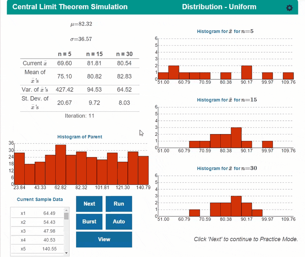
Task: Click the 'Click Next to continue' message
Action: pos(245,239)
